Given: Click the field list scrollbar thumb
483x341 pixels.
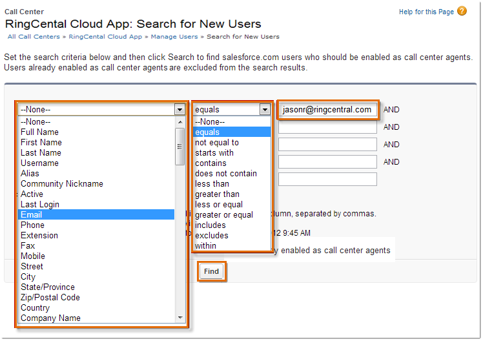Looking at the screenshot, I should [x=180, y=147].
